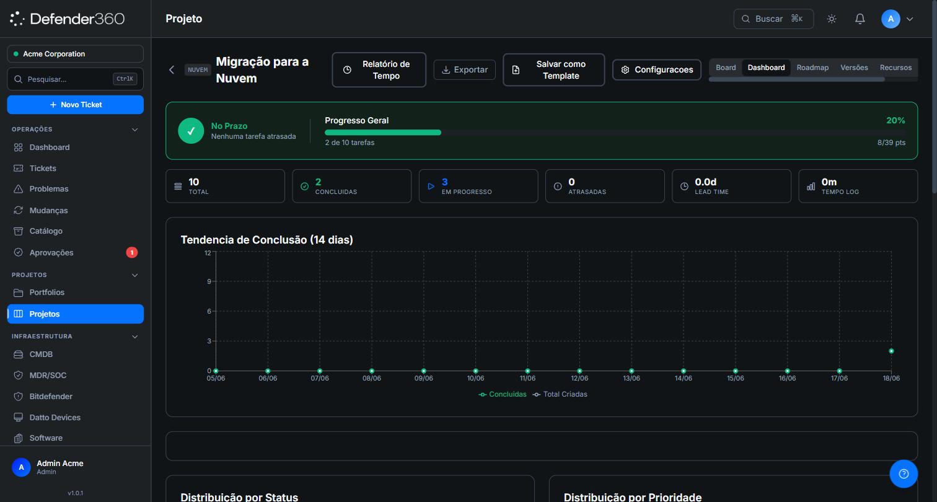Create a Novo Ticket
The height and width of the screenshot is (502, 937).
click(x=75, y=105)
